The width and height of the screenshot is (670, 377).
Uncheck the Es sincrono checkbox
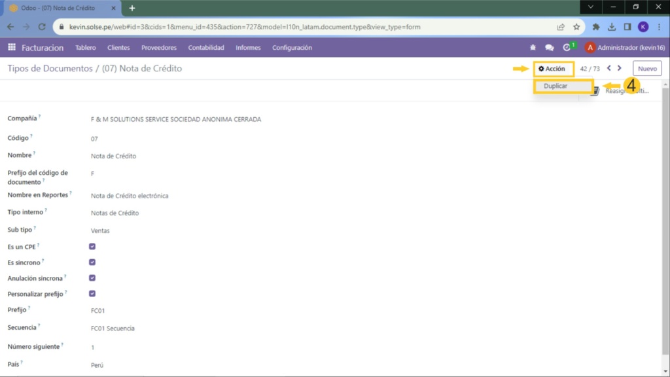[x=92, y=262]
